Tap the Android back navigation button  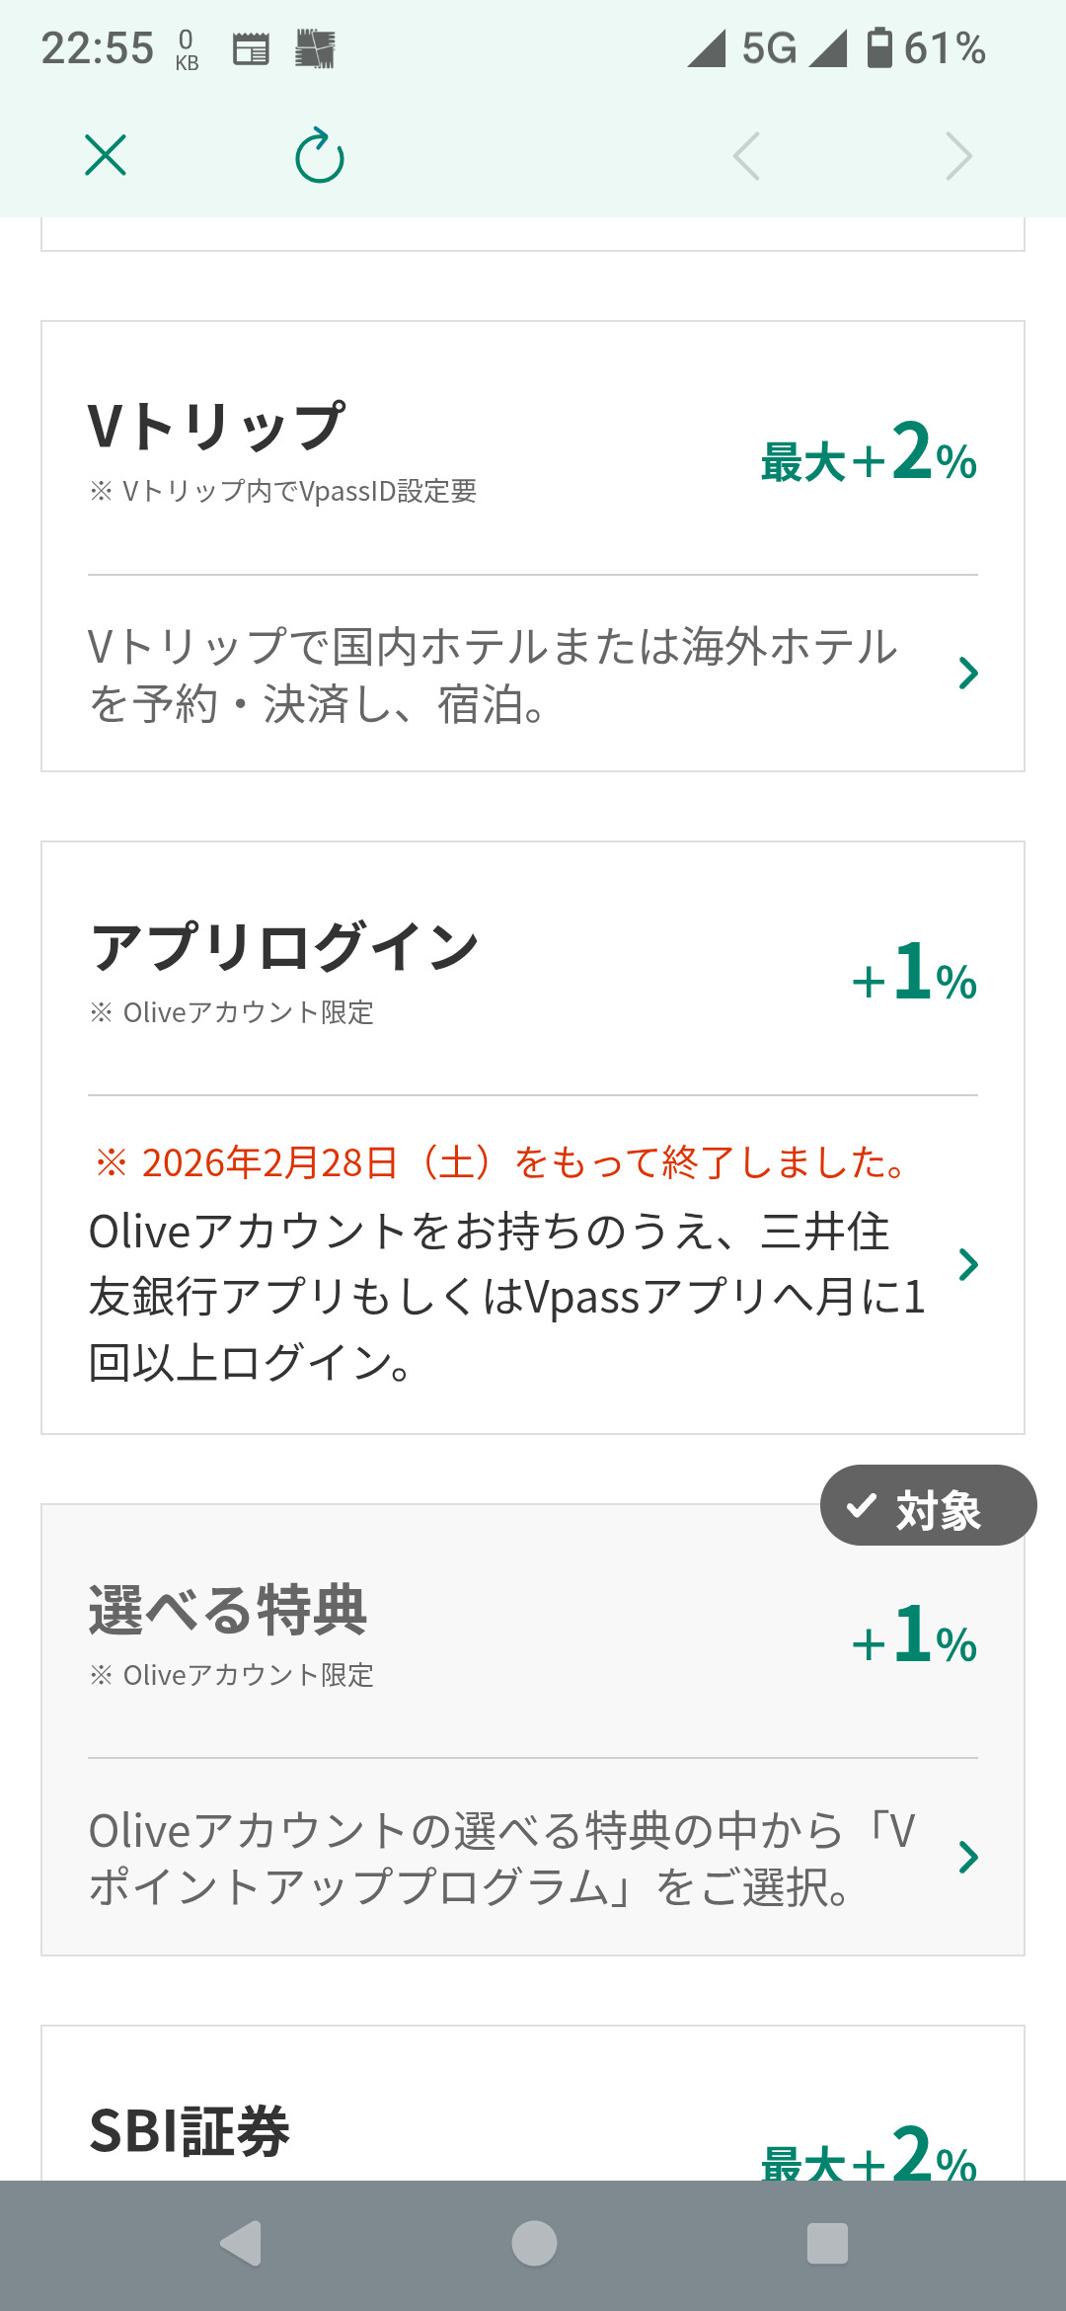241,2243
